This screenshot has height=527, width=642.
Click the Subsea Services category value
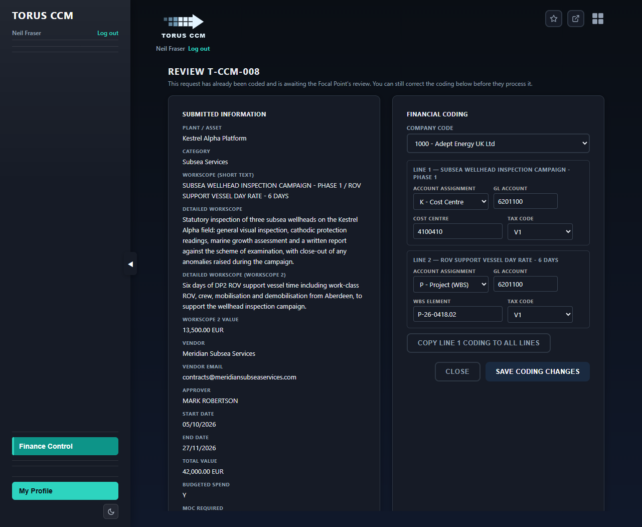205,162
